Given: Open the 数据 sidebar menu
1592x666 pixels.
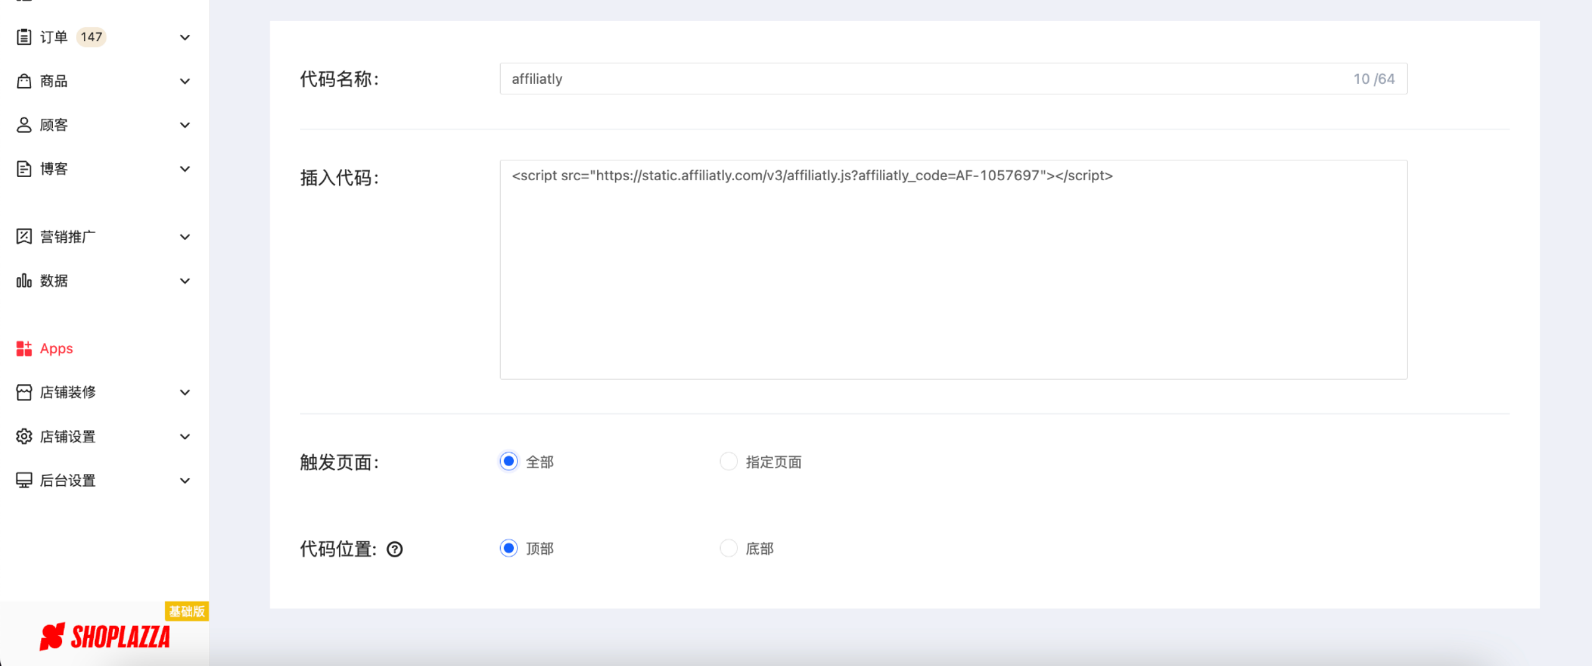Looking at the screenshot, I should (x=103, y=281).
